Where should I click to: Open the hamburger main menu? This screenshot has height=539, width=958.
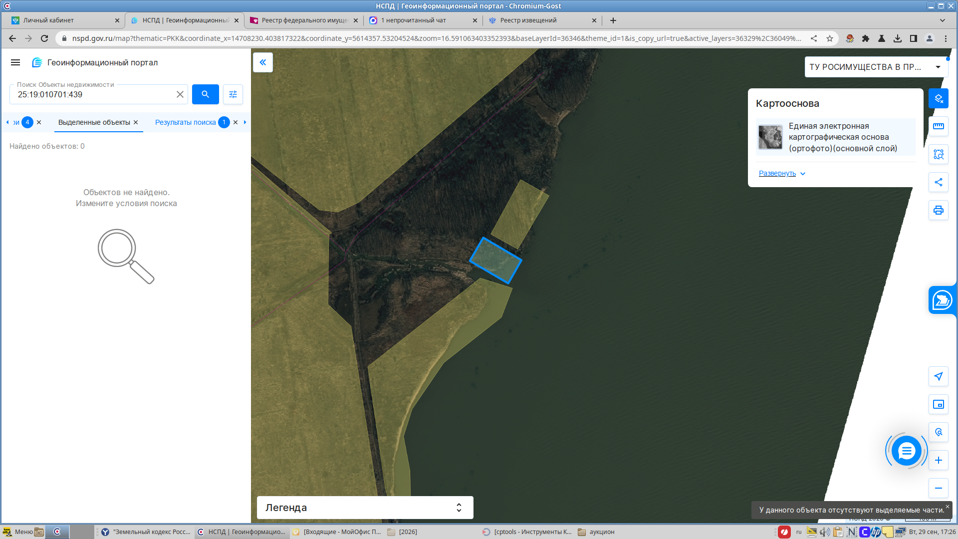coord(15,62)
